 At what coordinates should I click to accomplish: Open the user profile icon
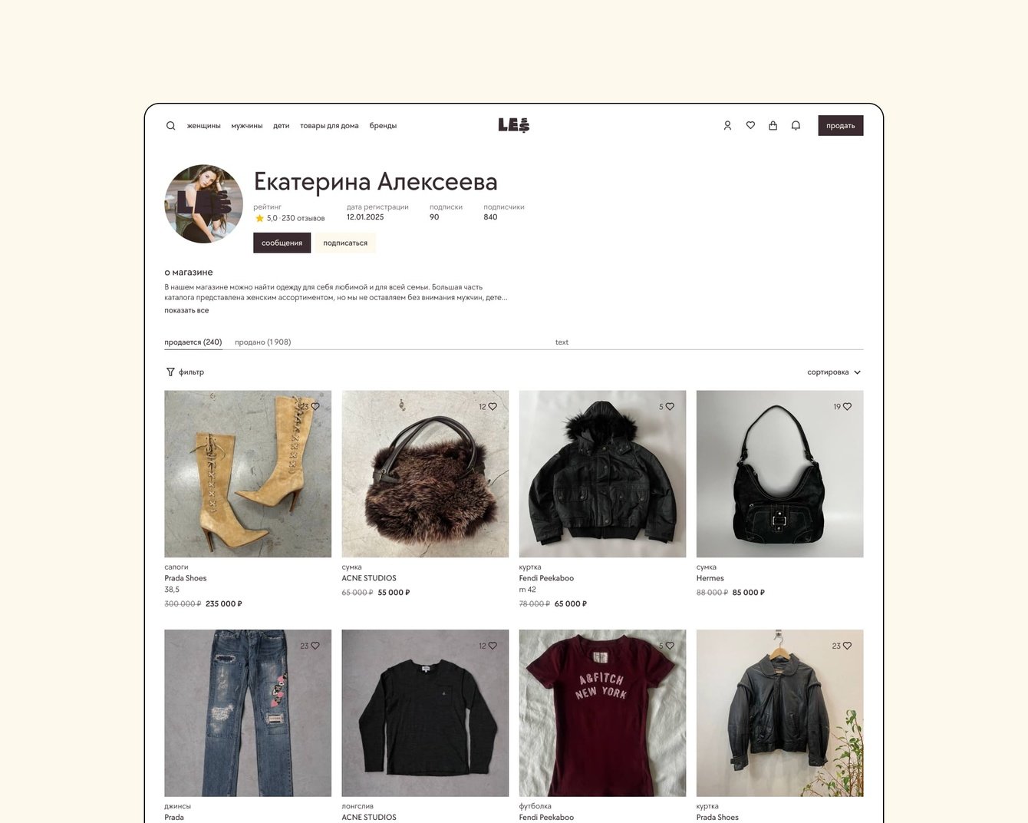(x=727, y=126)
